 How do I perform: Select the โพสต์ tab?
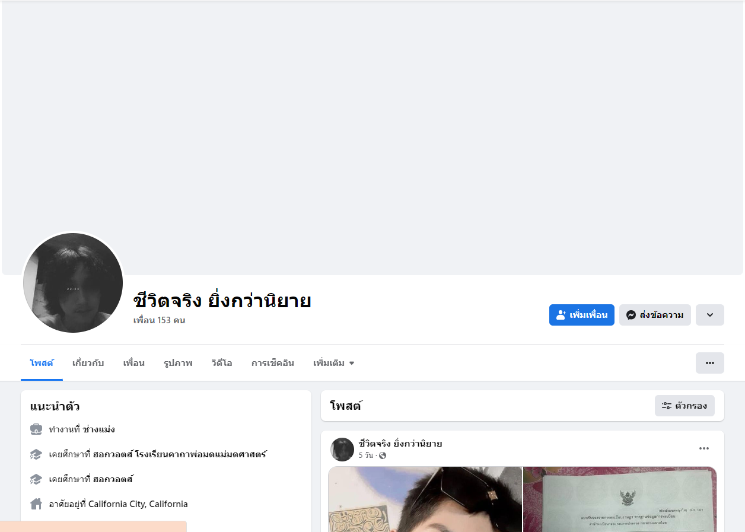[x=42, y=363]
